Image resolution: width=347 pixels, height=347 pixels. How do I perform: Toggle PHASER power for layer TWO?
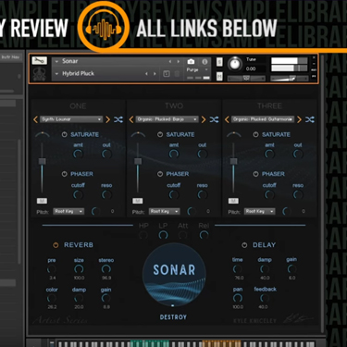click(x=160, y=174)
